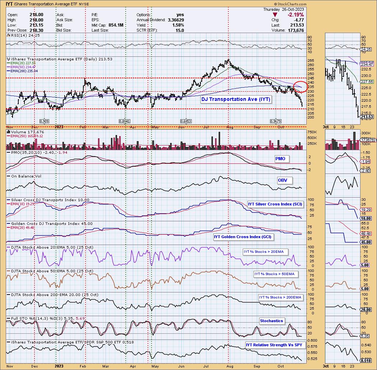Viewport: 377px width, 370px height.
Task: Select the 'Chg: -4.77' value
Action: 299,20
